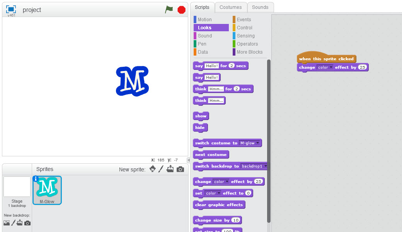Image resolution: width=402 pixels, height=232 pixels.
Task: Click the green flag to start project
Action: [x=169, y=10]
